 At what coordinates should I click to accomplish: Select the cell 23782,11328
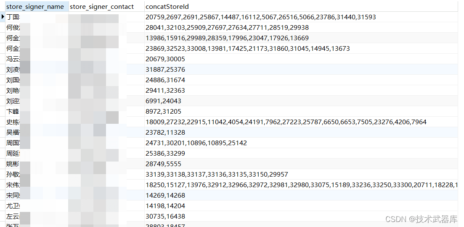tap(301, 133)
